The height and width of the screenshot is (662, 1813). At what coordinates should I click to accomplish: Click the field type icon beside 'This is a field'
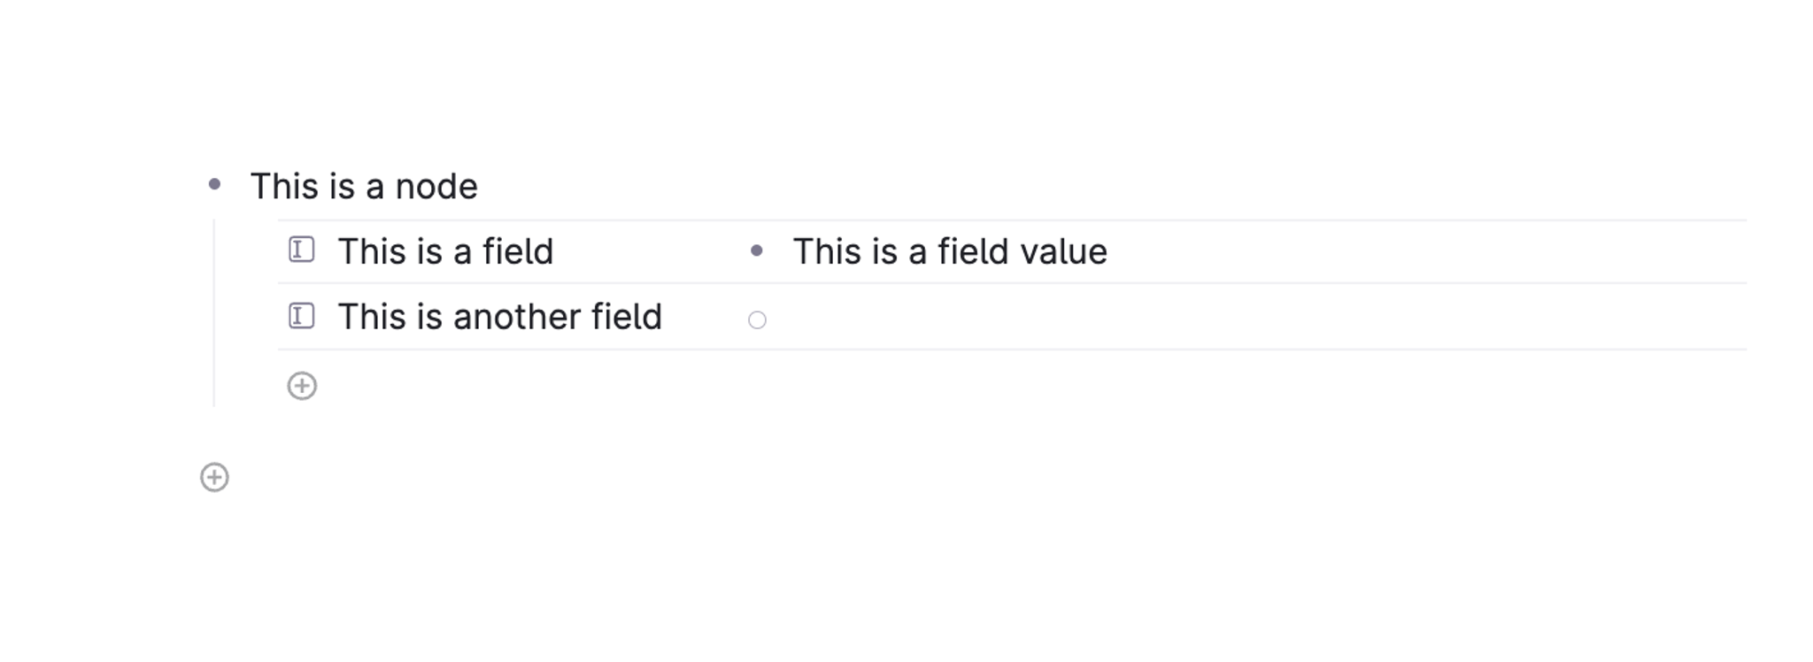302,251
